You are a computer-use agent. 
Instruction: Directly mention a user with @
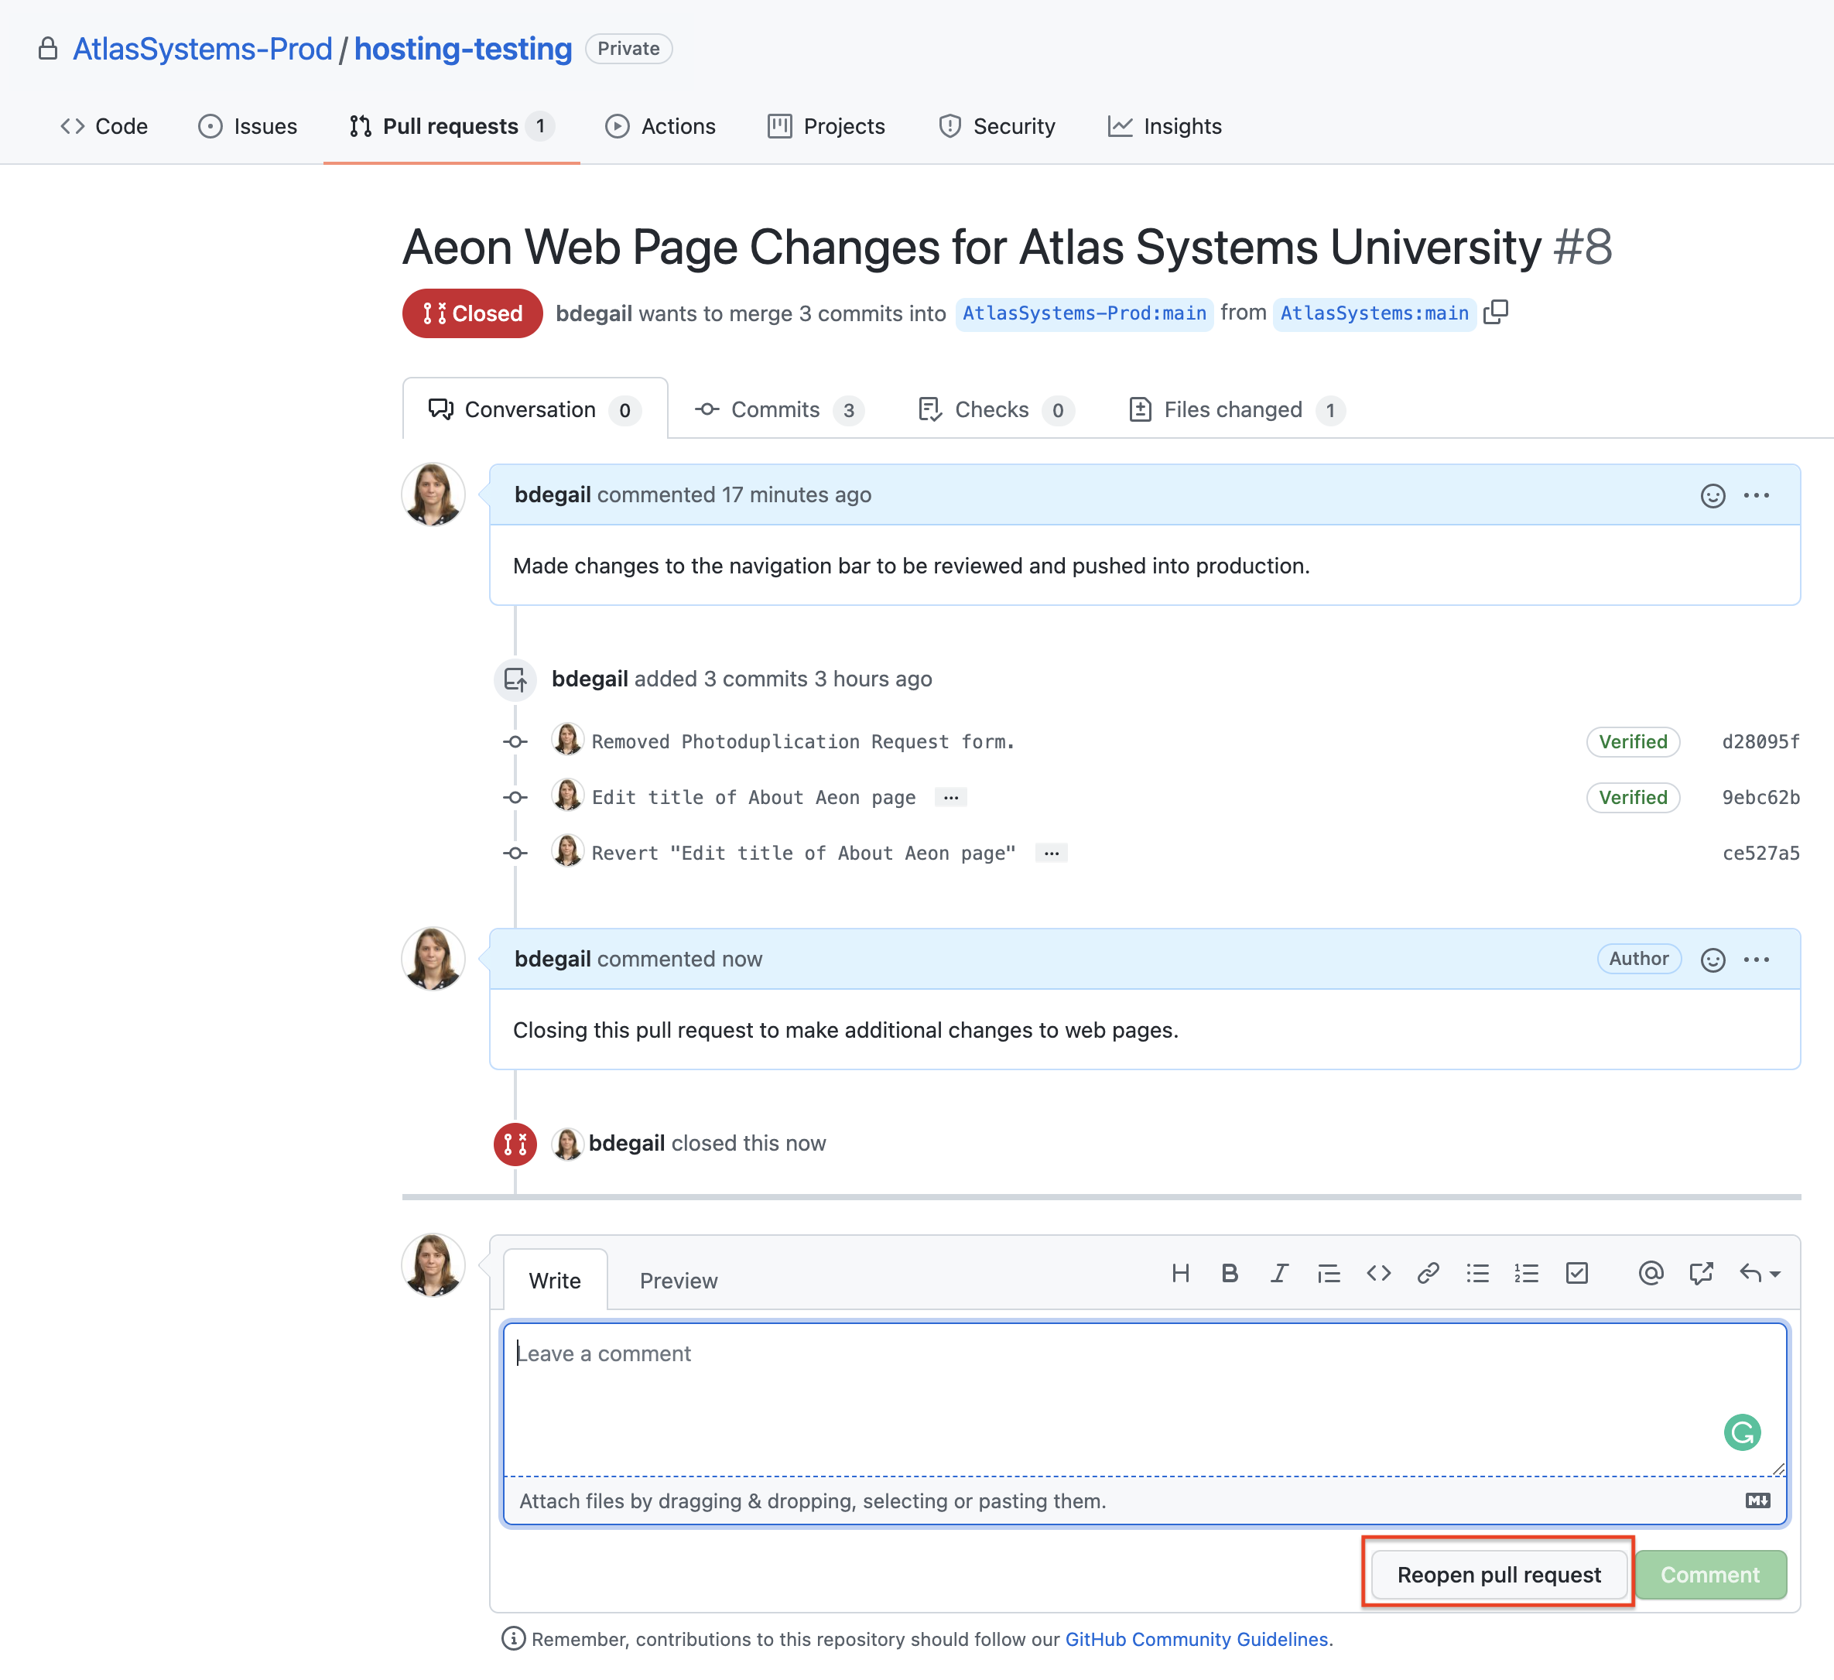[1652, 1274]
